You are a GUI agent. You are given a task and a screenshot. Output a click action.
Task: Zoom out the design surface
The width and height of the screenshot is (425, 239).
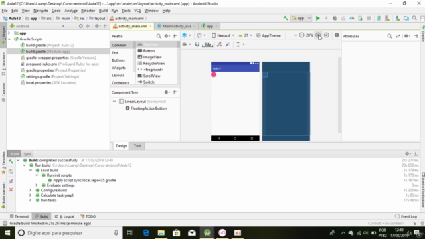pos(301,35)
